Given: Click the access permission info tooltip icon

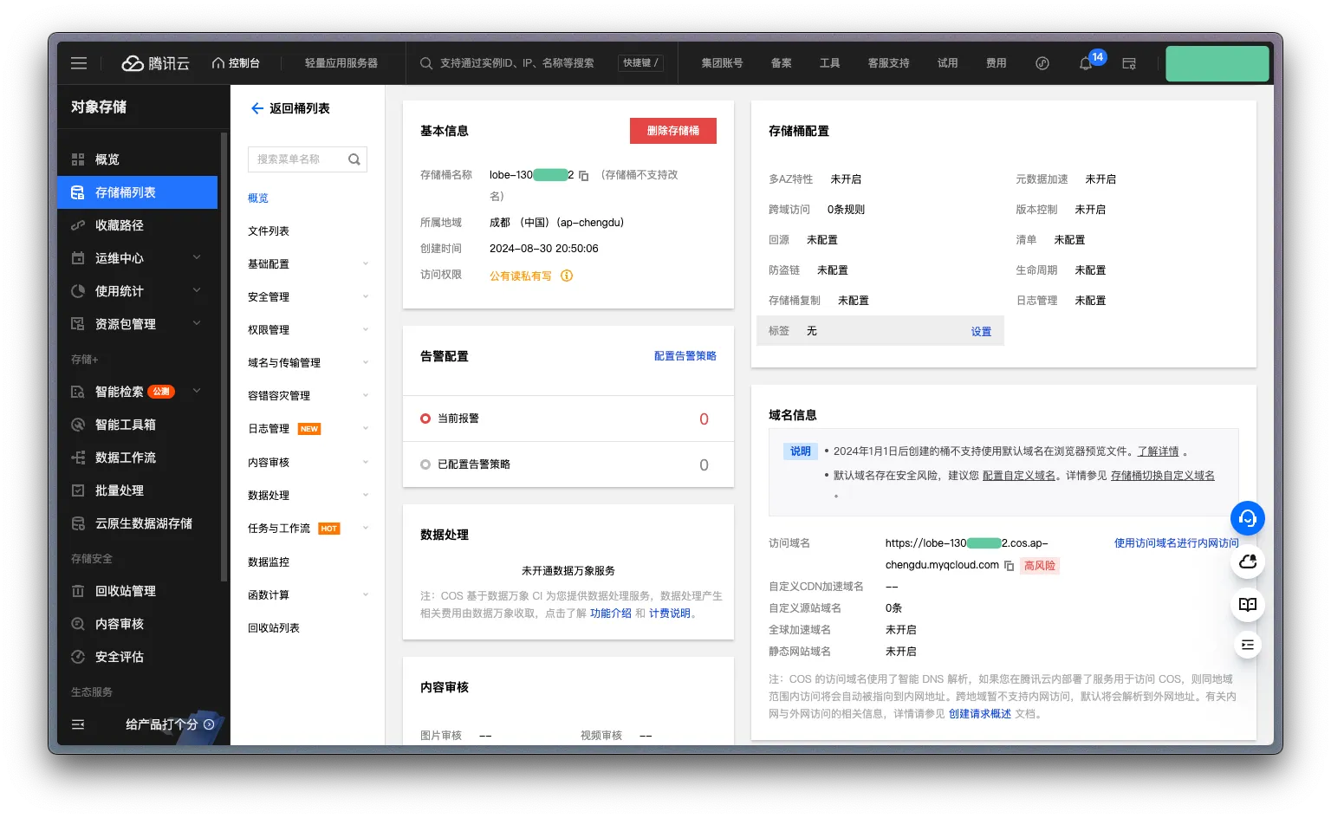Looking at the screenshot, I should click(567, 276).
